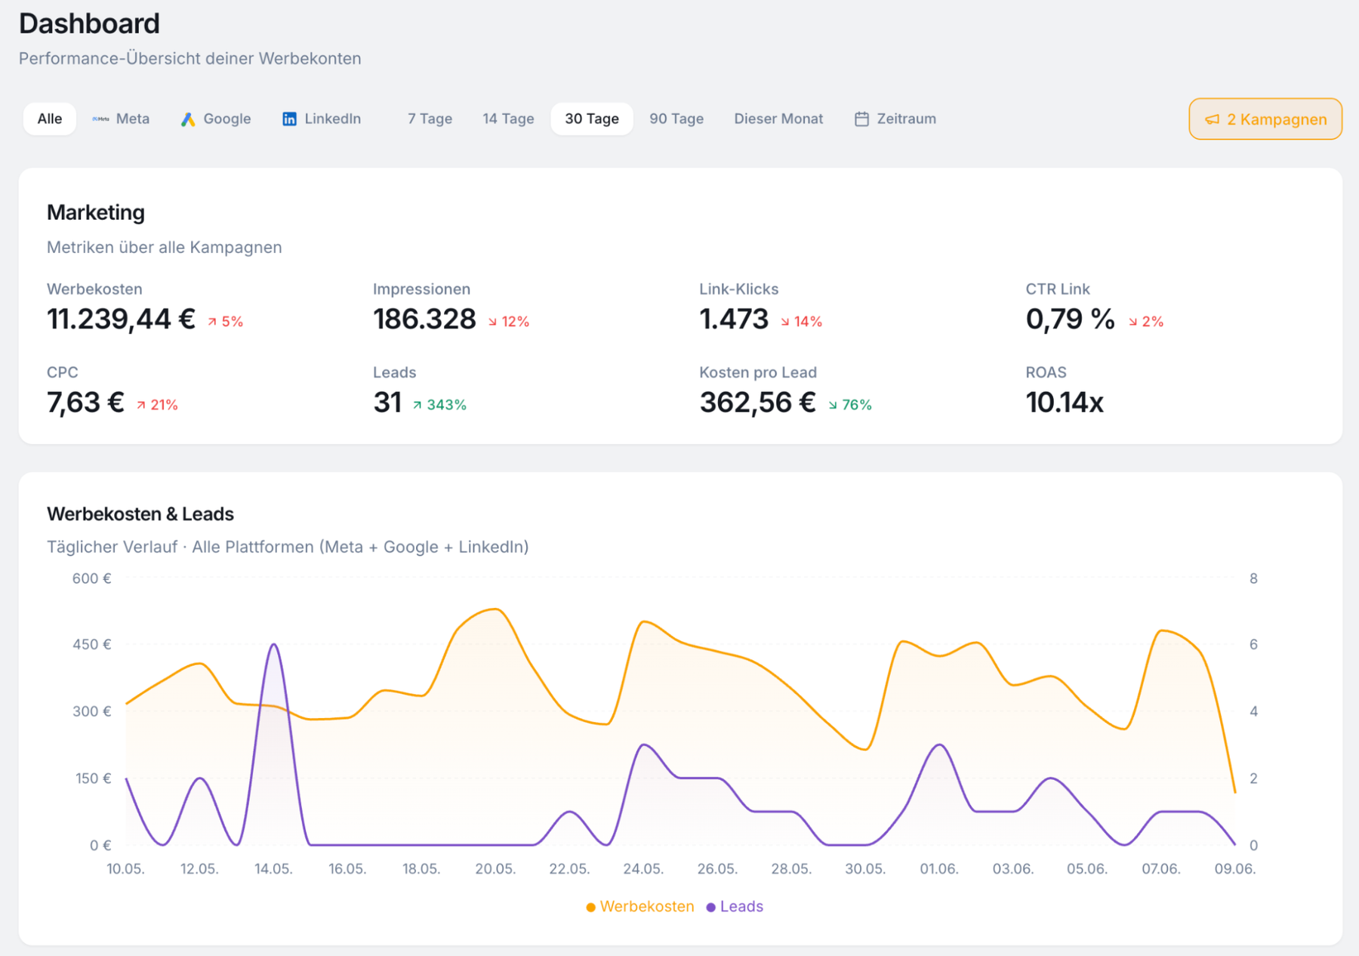
Task: Click the megaphone icon in Kampagnen button
Action: (1213, 119)
